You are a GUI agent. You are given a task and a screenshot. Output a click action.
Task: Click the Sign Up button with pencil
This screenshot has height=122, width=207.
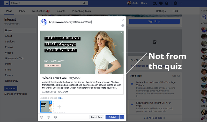(x=154, y=21)
